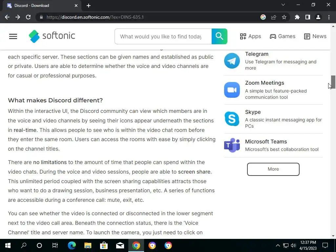The image size is (336, 252).
Task: Click the 'What makes Discord different?' heading
Action: point(55,100)
